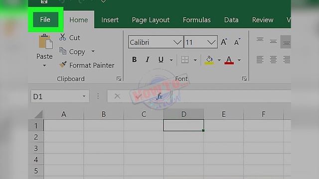Expand the Paste options arrow

(44, 66)
